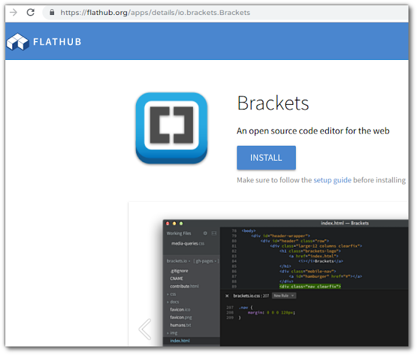
Task: Click the Brackets title heading
Action: pos(273,103)
